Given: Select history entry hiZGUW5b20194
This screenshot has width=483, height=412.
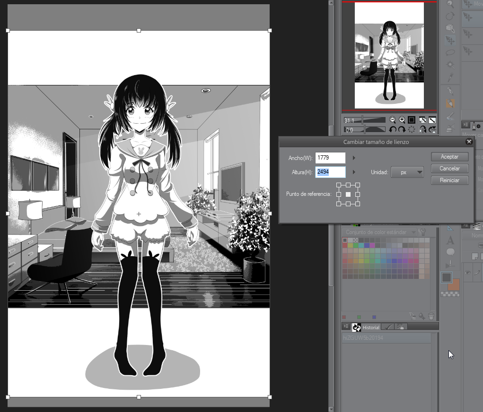Looking at the screenshot, I should point(386,338).
